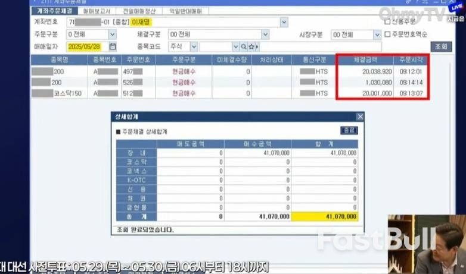The width and height of the screenshot is (466, 274).
Task: Open the 익일반대매매 tab
Action: (185, 11)
